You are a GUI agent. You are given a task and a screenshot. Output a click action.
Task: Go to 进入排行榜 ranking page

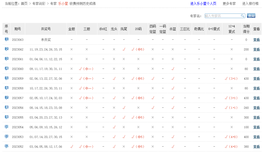point(250,4)
